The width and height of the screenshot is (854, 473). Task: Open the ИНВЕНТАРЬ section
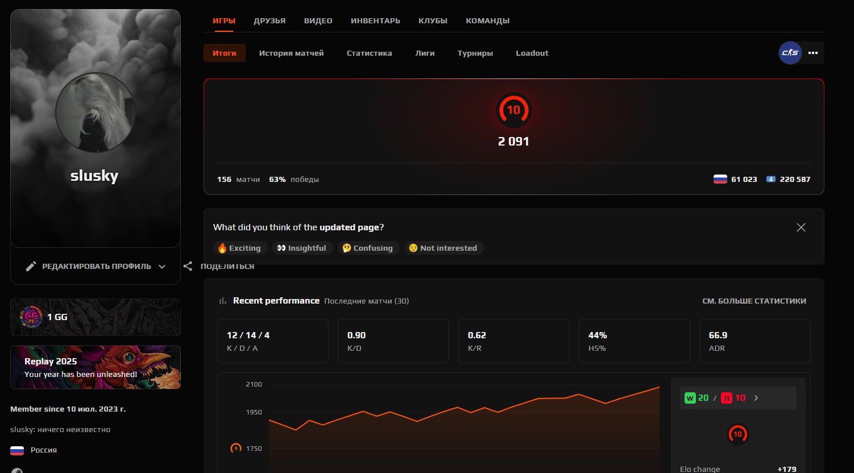point(375,20)
